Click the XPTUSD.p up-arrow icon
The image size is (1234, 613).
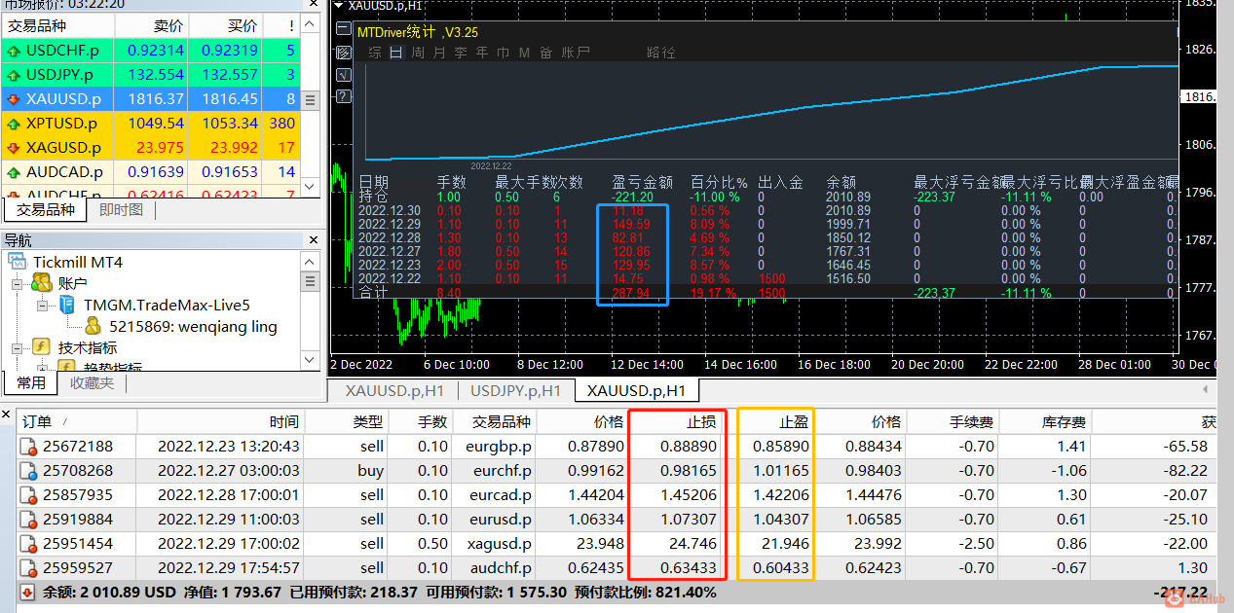(14, 124)
